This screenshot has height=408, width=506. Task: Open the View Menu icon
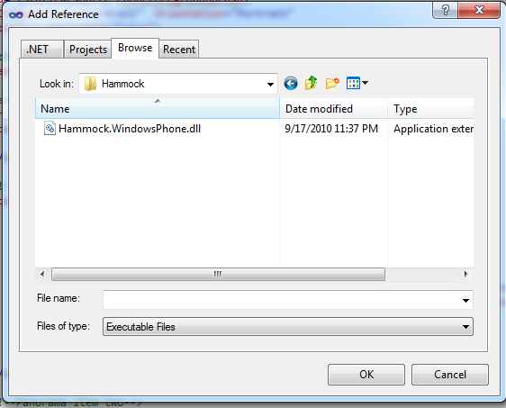353,83
